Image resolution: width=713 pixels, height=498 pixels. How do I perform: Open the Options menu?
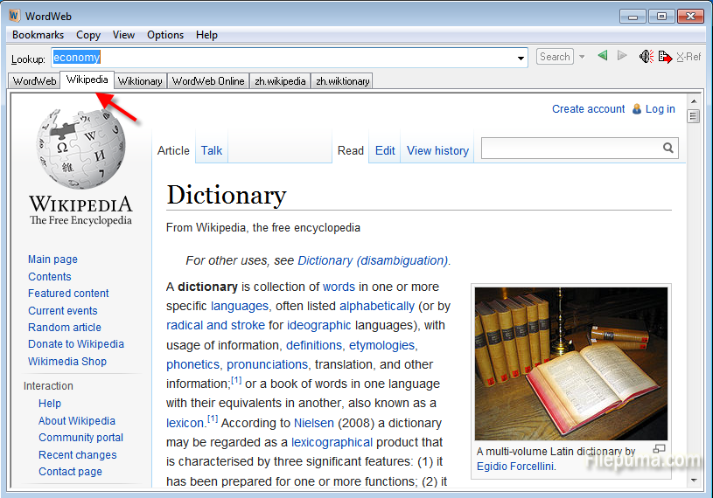[x=165, y=35]
